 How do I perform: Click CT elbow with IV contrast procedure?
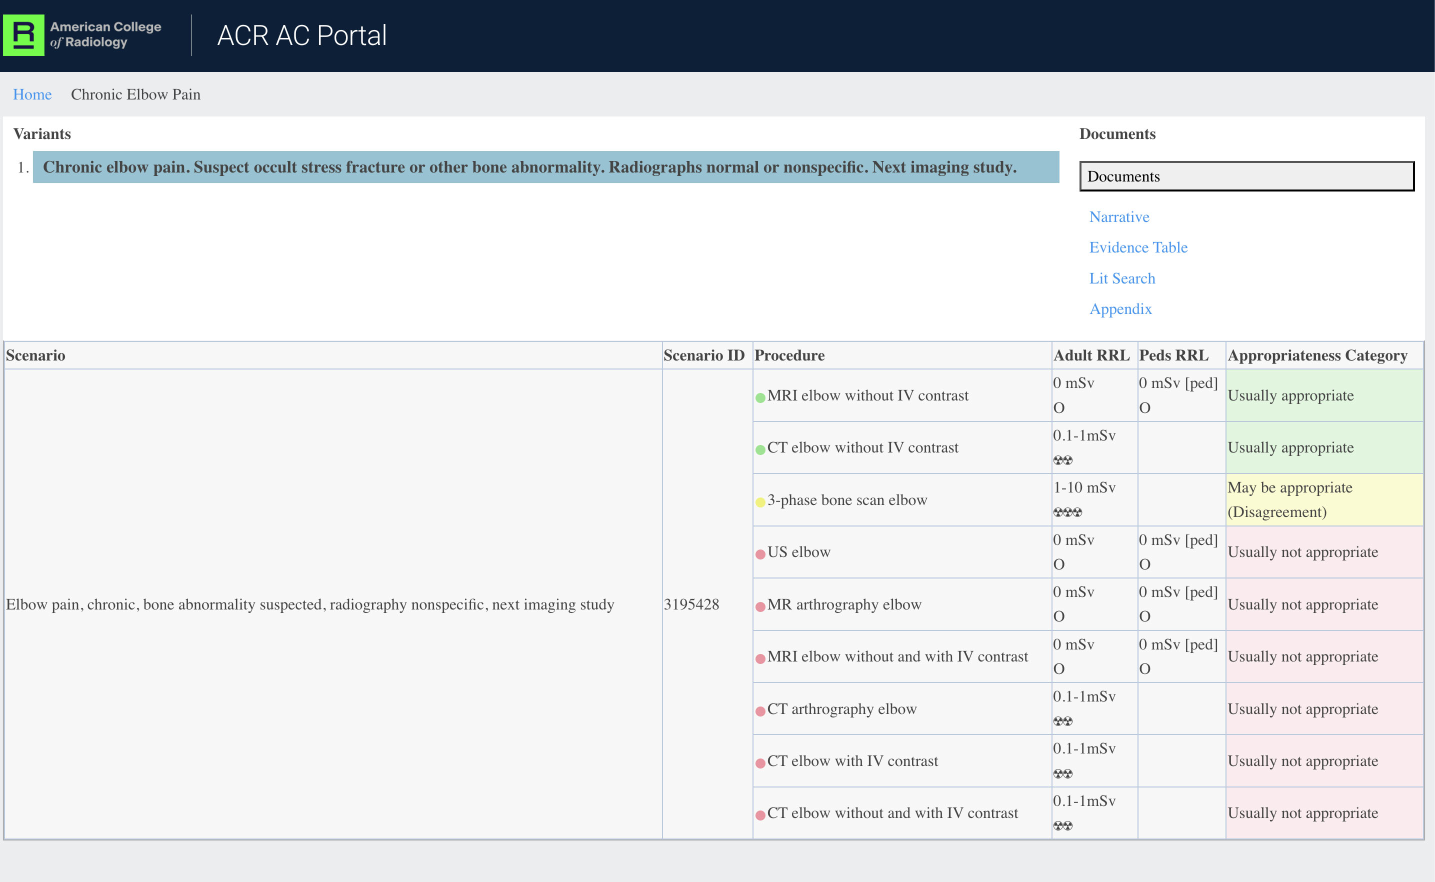coord(852,760)
